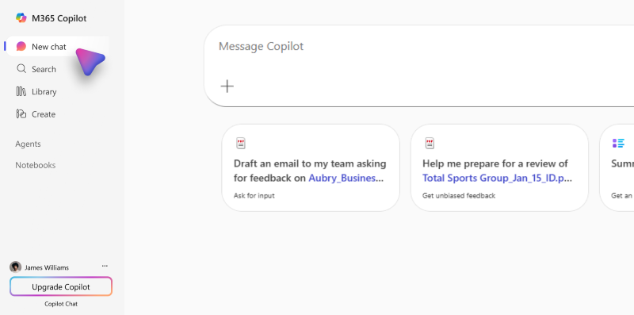
Task: Click the list icon on the partially visible card
Action: pyautogui.click(x=618, y=144)
